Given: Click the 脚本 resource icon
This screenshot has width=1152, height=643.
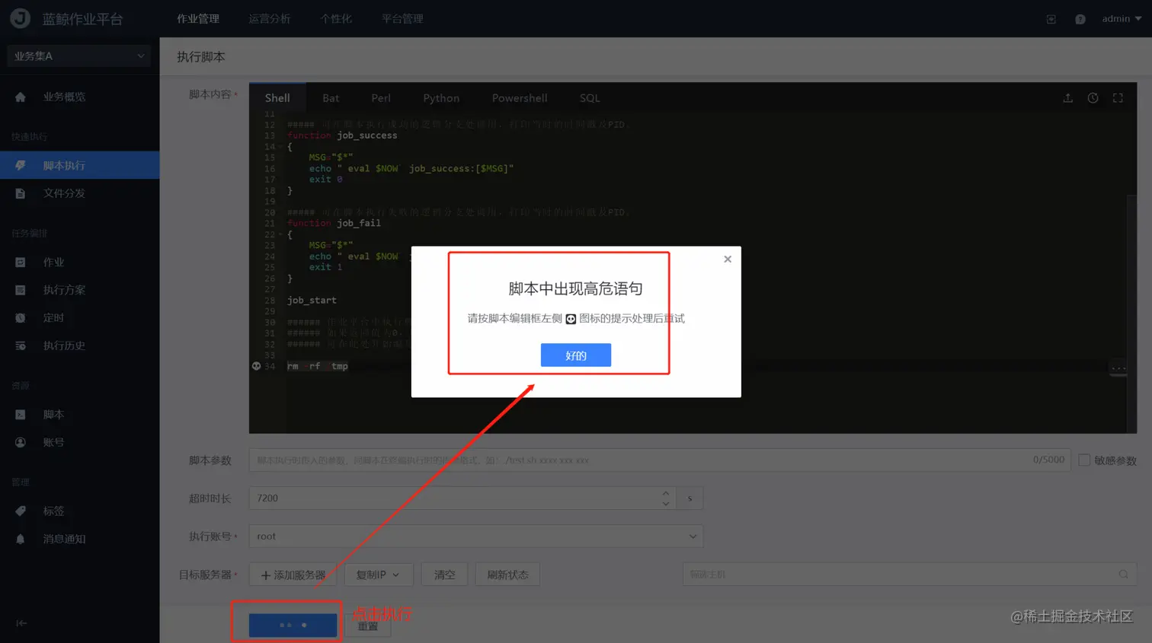Looking at the screenshot, I should [x=21, y=415].
